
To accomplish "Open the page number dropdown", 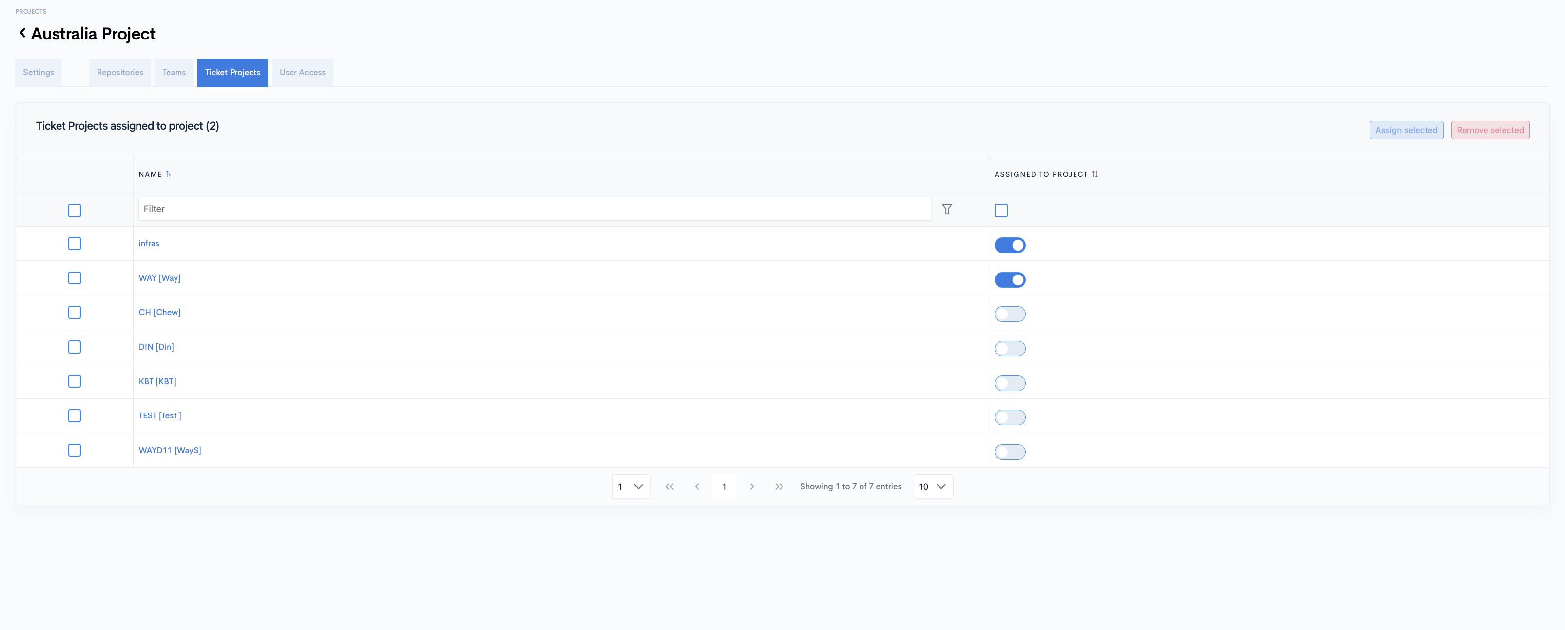I will 631,487.
